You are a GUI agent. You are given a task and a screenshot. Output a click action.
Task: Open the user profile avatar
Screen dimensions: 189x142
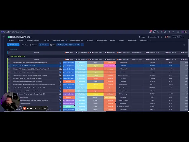[x=185, y=32]
